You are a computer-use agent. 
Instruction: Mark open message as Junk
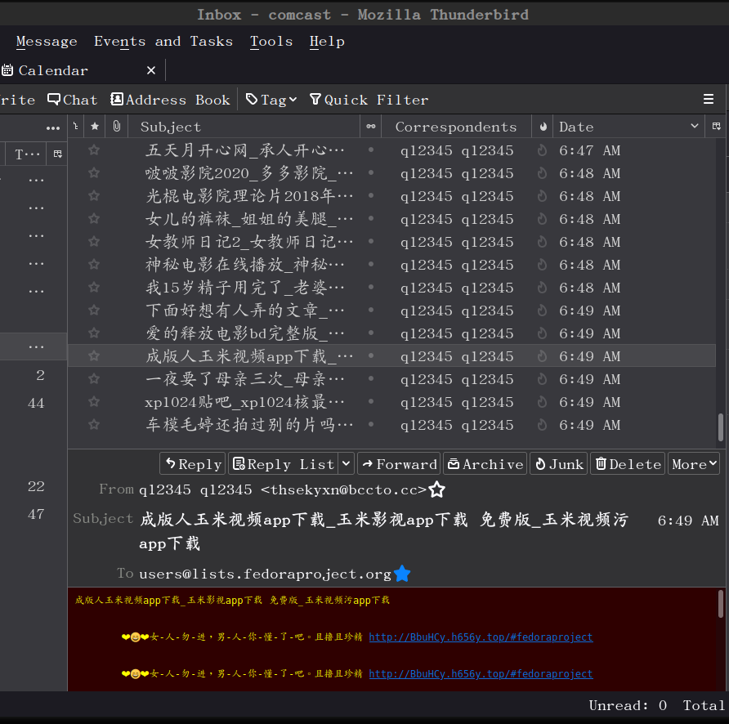pyautogui.click(x=559, y=463)
